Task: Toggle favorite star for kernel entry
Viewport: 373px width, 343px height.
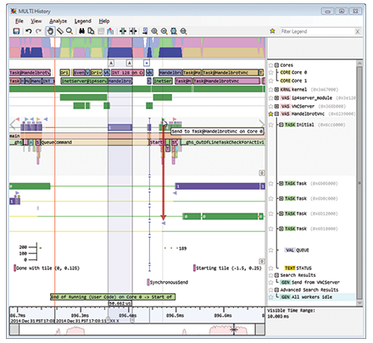Action: pyautogui.click(x=270, y=90)
